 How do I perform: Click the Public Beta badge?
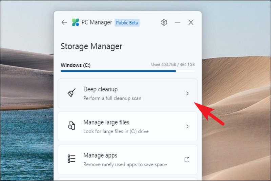coord(127,23)
